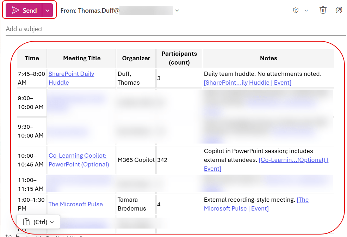Screen dimensions: 347x237
Task: Send the email message
Action: [x=25, y=11]
